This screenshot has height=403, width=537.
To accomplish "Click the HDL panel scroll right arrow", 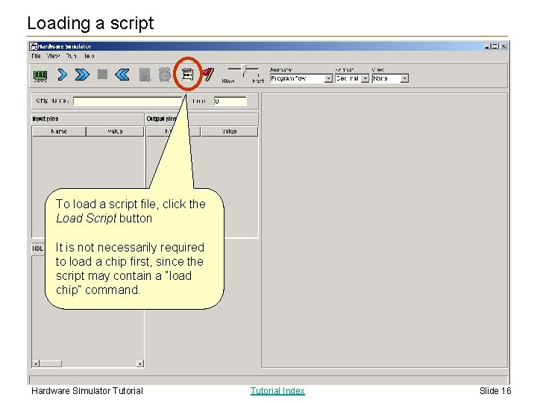I will pos(139,363).
